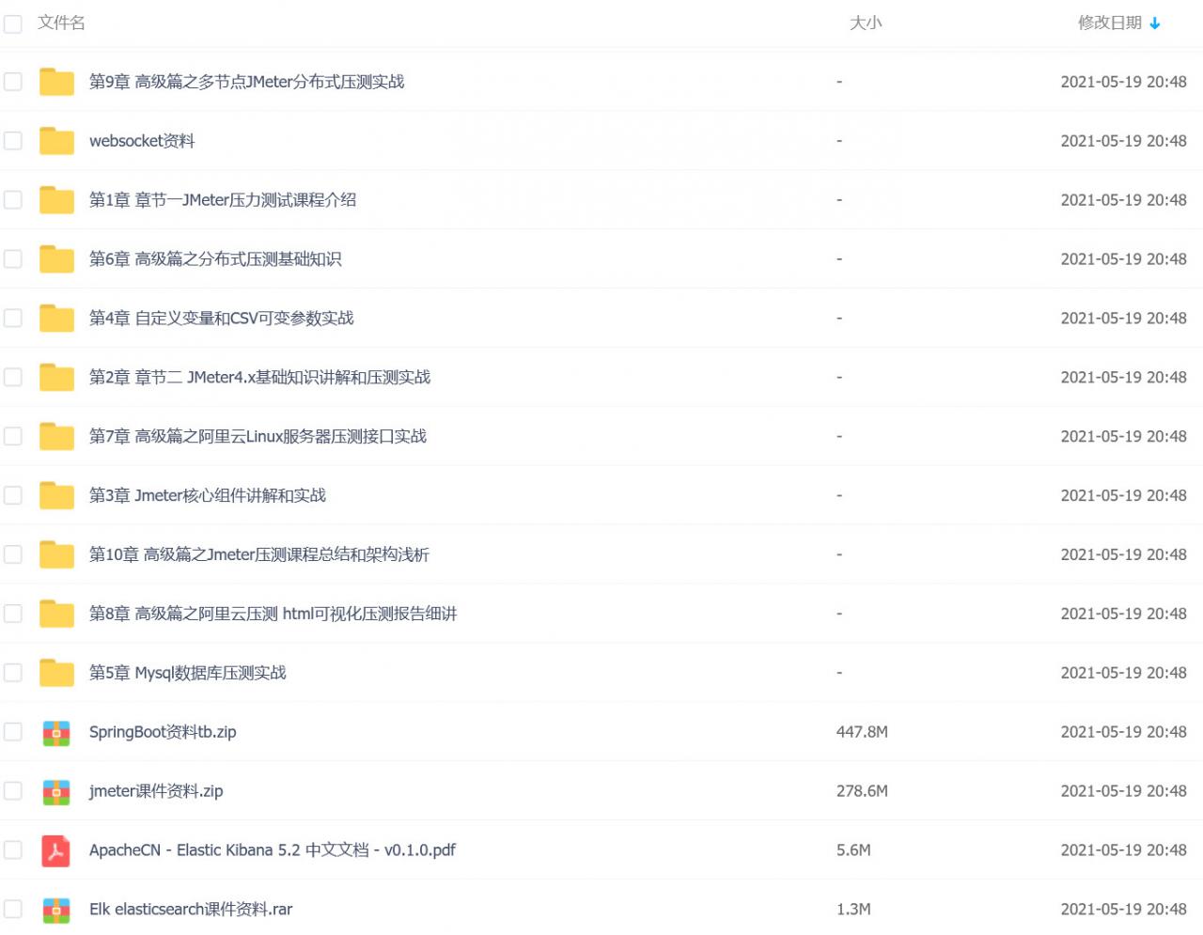Click folder icon of 第8章 html可视化压测报告细讲
Viewport: 1203px width, 935px height.
[x=56, y=615]
